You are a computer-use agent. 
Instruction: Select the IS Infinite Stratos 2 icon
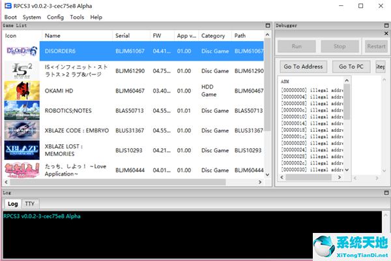click(x=22, y=71)
